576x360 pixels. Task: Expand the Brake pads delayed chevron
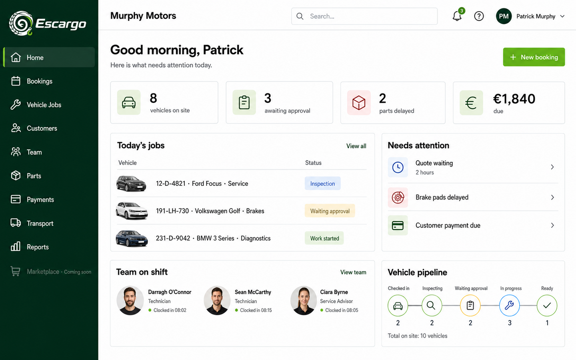[x=552, y=197]
